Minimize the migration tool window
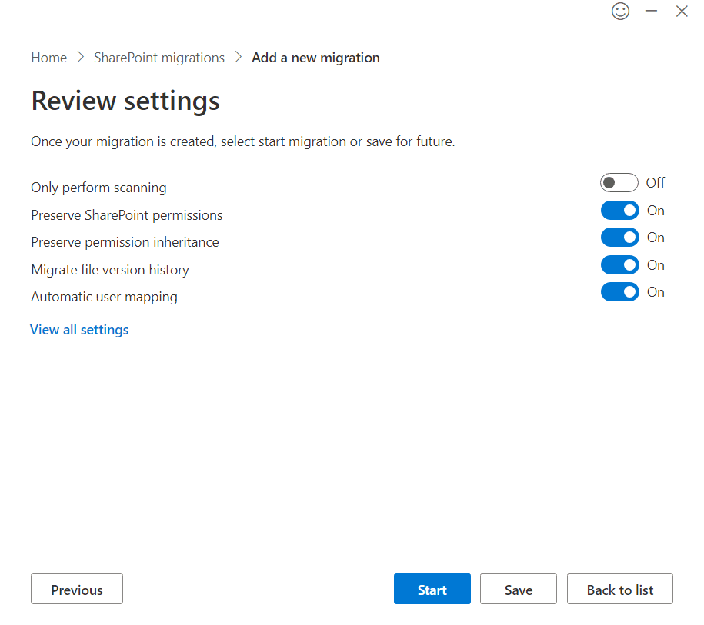 click(x=651, y=11)
